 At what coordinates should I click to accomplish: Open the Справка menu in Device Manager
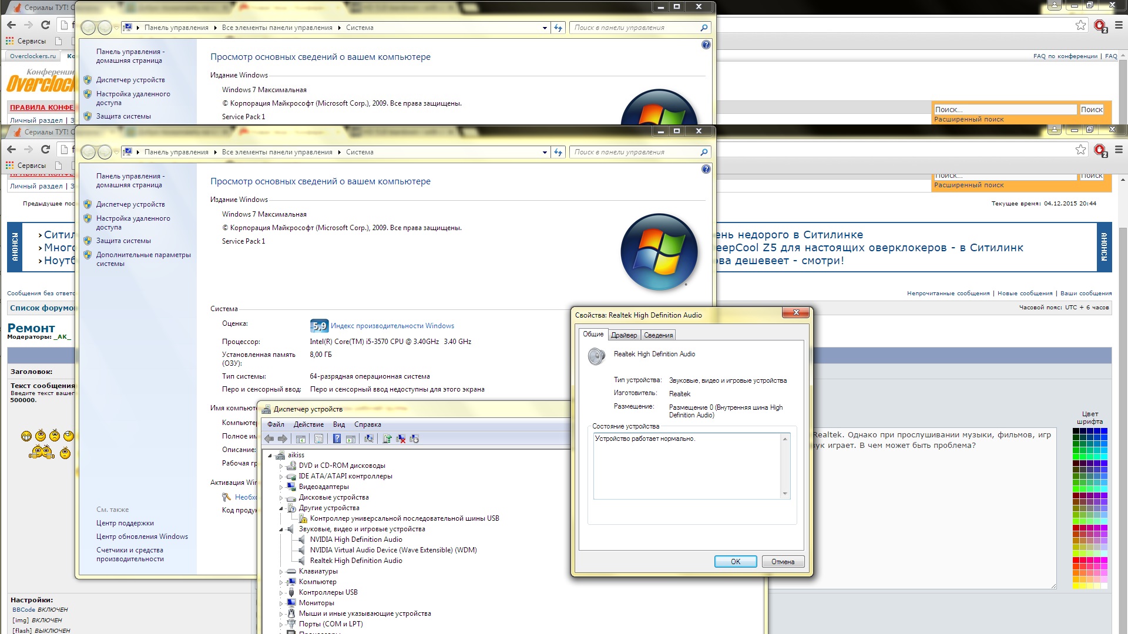[368, 424]
